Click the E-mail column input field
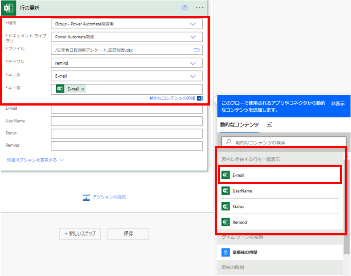The width and height of the screenshot is (351, 276). tap(127, 109)
